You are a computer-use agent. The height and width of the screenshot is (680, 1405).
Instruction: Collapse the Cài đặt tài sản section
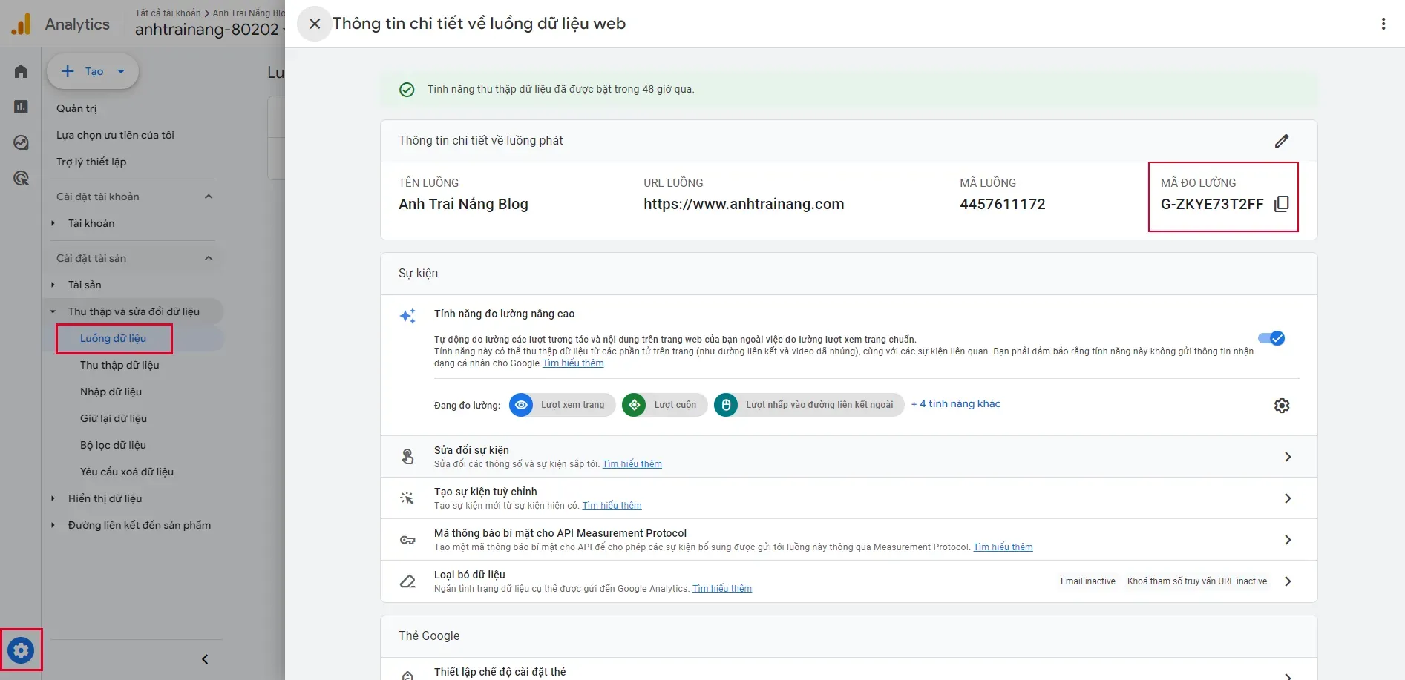[209, 258]
